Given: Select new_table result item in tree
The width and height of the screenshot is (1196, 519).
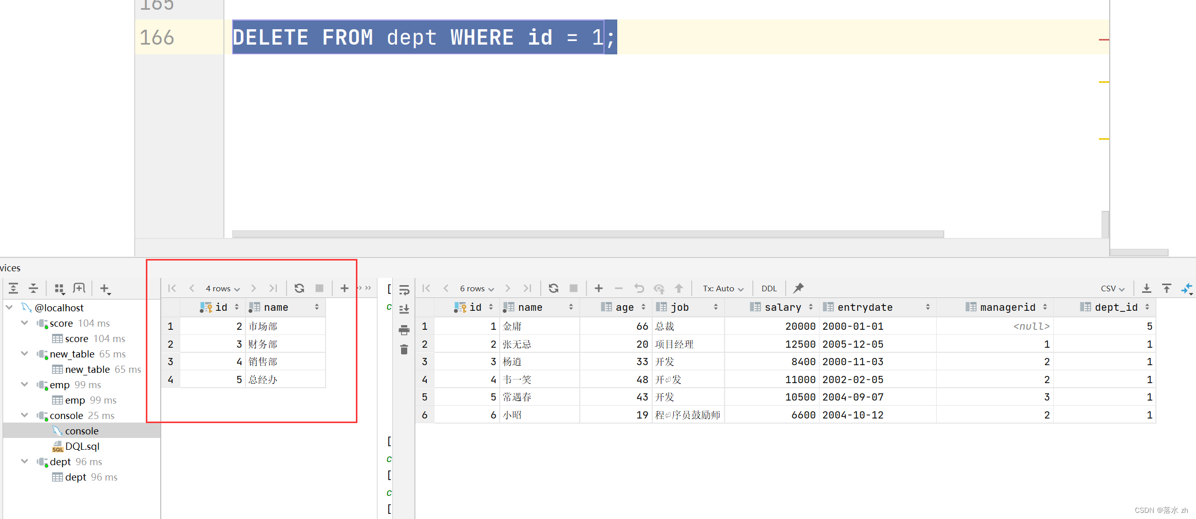Looking at the screenshot, I should [x=96, y=369].
